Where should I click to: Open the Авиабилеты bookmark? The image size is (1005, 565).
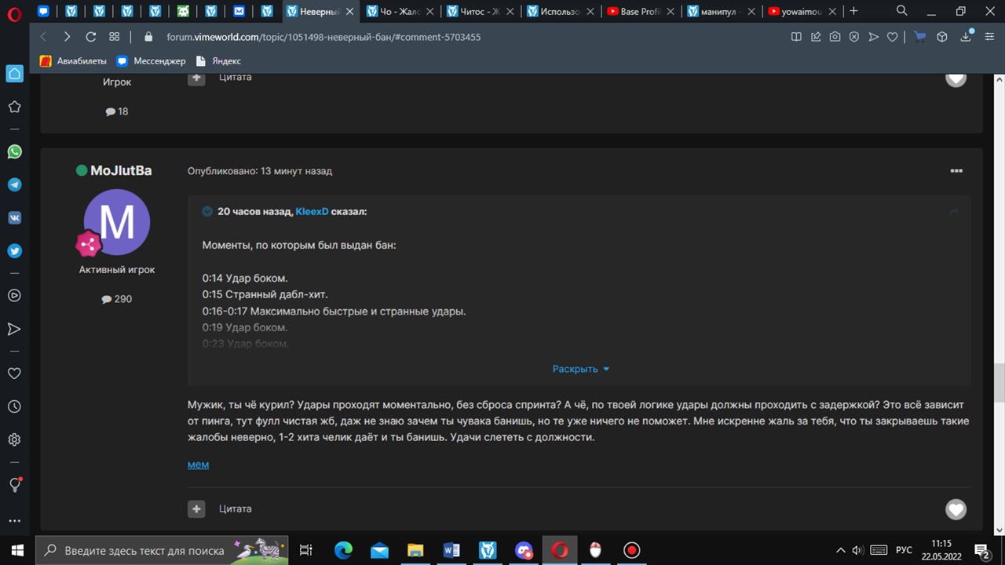(x=73, y=60)
